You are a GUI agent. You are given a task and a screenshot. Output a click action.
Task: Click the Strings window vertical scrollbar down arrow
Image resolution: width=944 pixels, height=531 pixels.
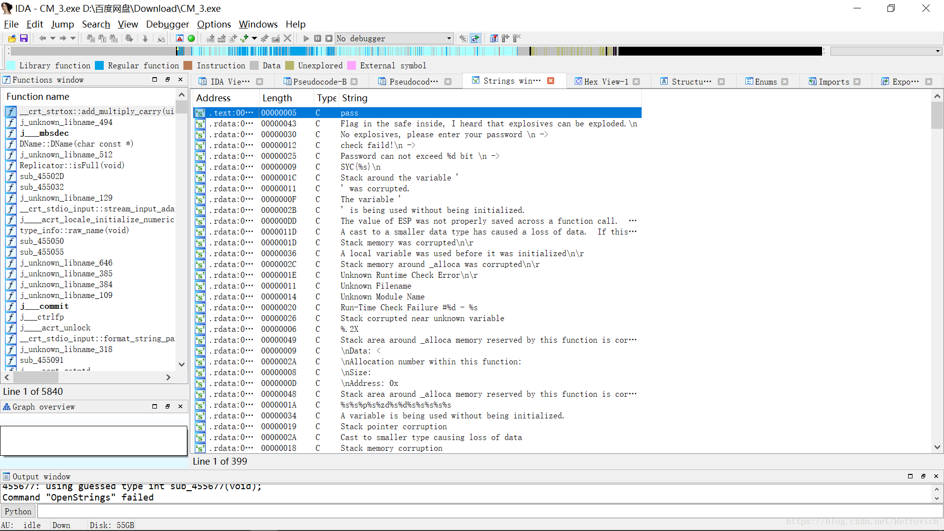[937, 447]
